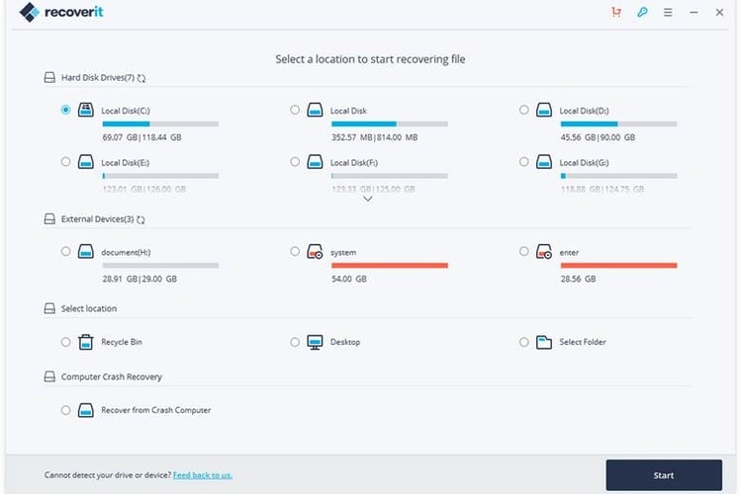Collapse the External Devices section
Viewport: 741px width, 494px height.
[x=50, y=218]
